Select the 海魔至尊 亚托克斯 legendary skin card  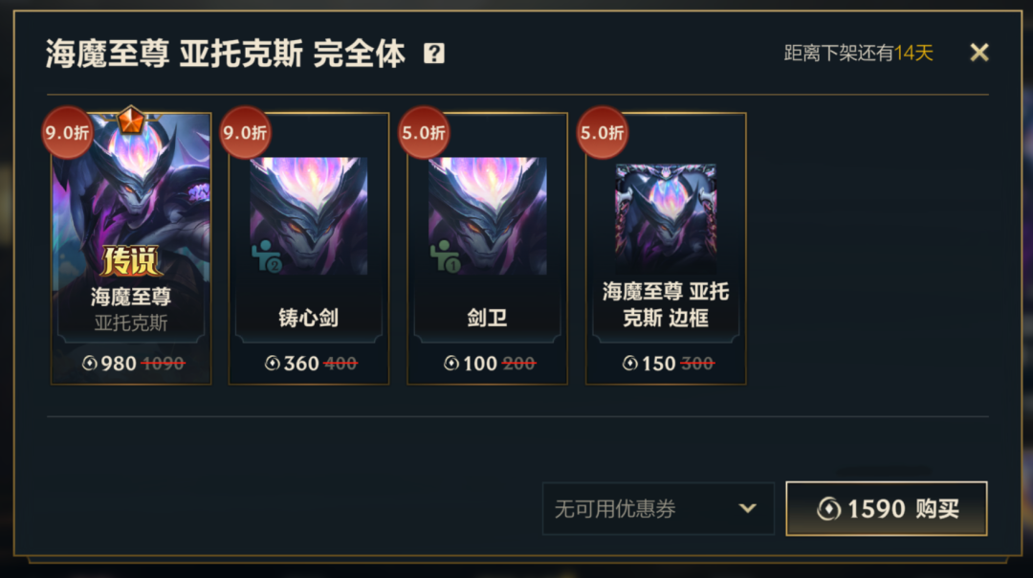coord(131,249)
